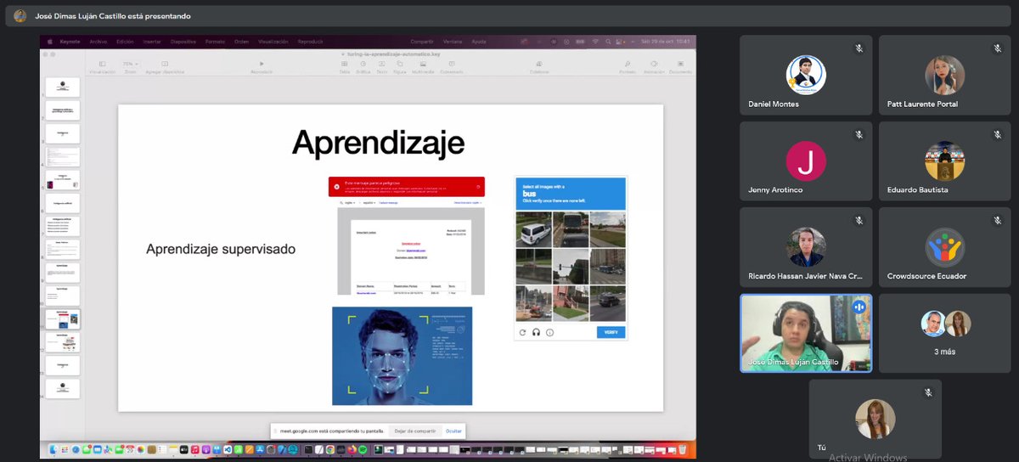Screen dimensions: 1019x462
Task: Open the Ventana menu
Action: [x=453, y=41]
